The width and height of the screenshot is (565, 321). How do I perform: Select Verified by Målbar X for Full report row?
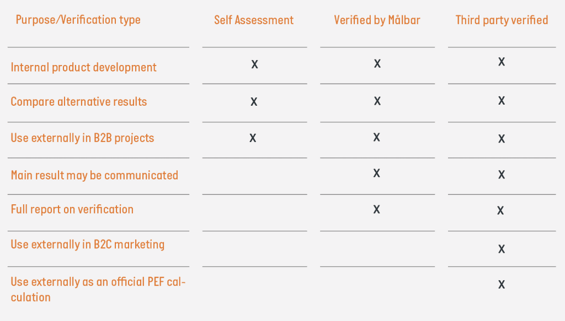point(376,209)
